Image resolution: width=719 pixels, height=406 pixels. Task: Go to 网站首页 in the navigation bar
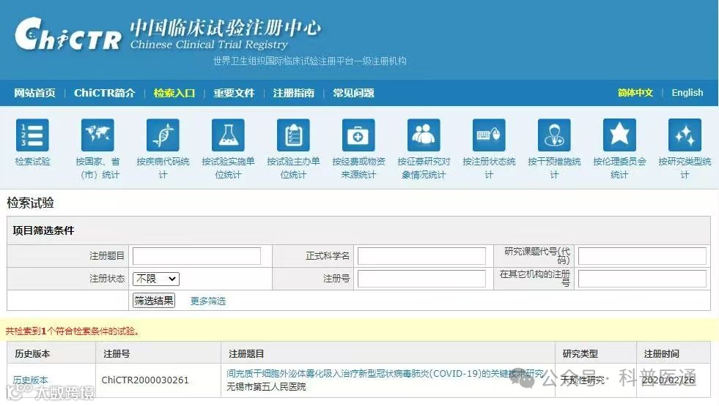coord(35,93)
